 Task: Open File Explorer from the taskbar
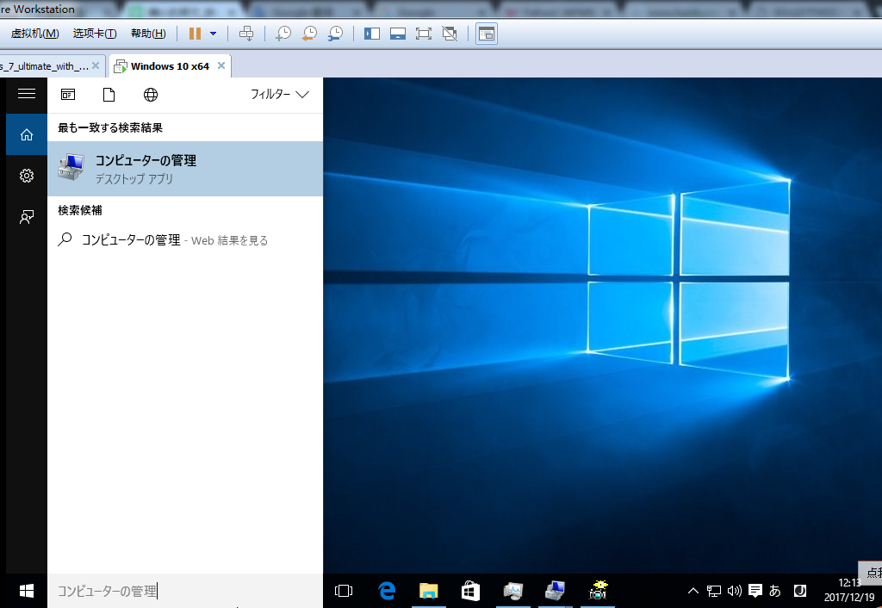(429, 591)
